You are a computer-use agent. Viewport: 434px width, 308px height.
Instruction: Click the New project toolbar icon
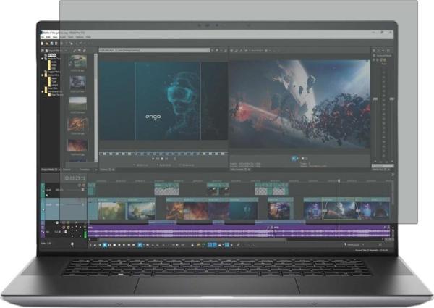(x=43, y=43)
